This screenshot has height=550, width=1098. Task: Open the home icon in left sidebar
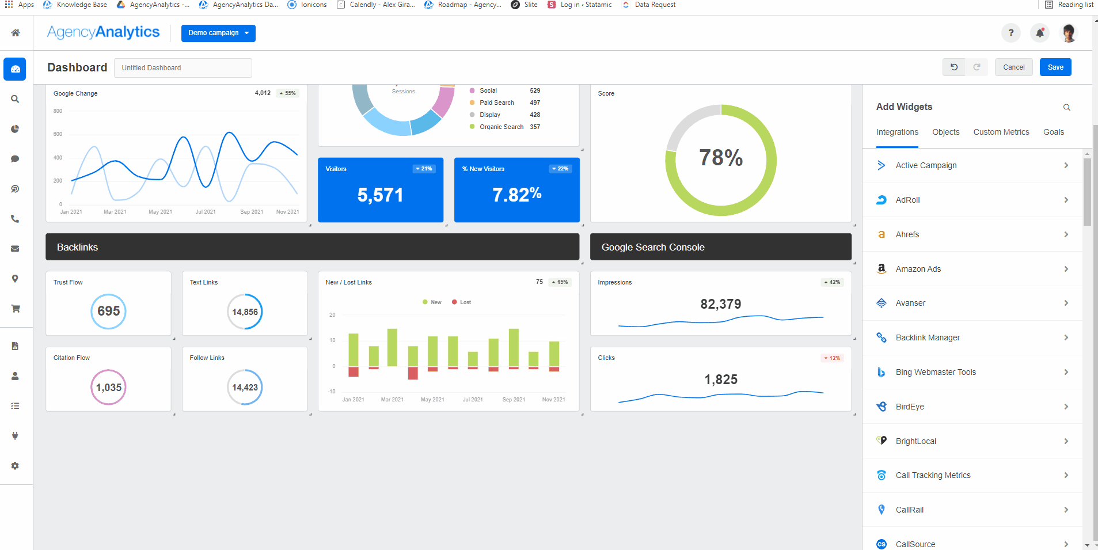coord(16,33)
